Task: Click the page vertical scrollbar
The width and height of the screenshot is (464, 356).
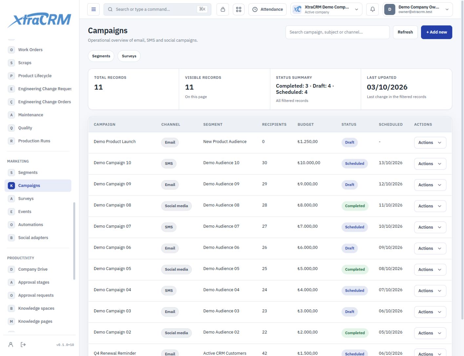Action: 462,161
